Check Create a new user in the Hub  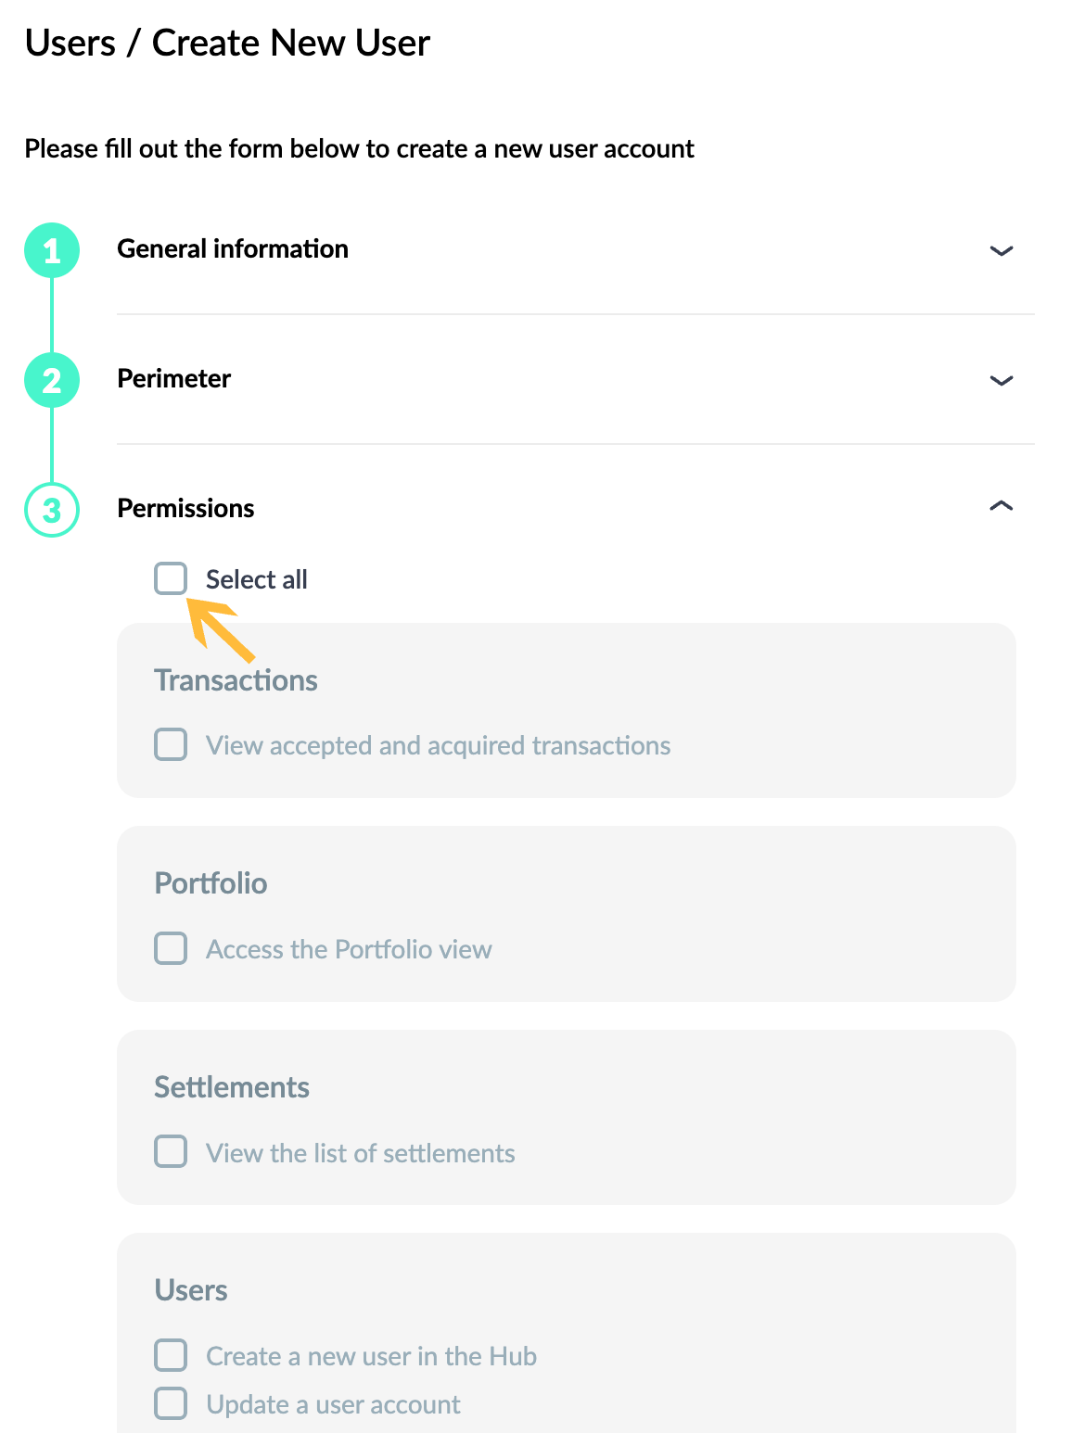(x=171, y=1355)
